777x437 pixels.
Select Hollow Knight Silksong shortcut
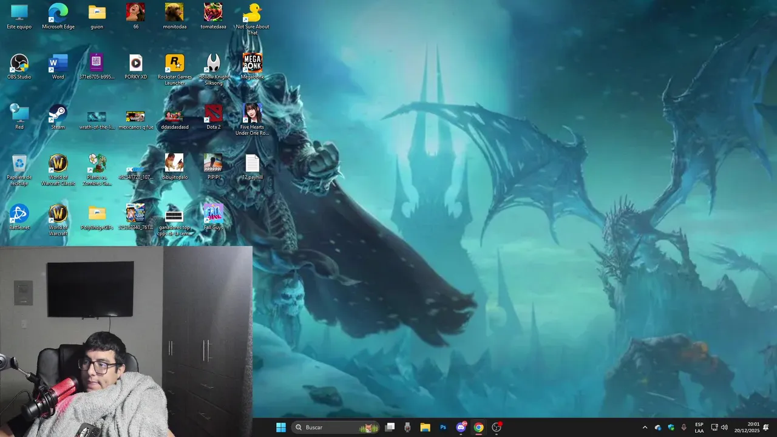[x=213, y=70]
